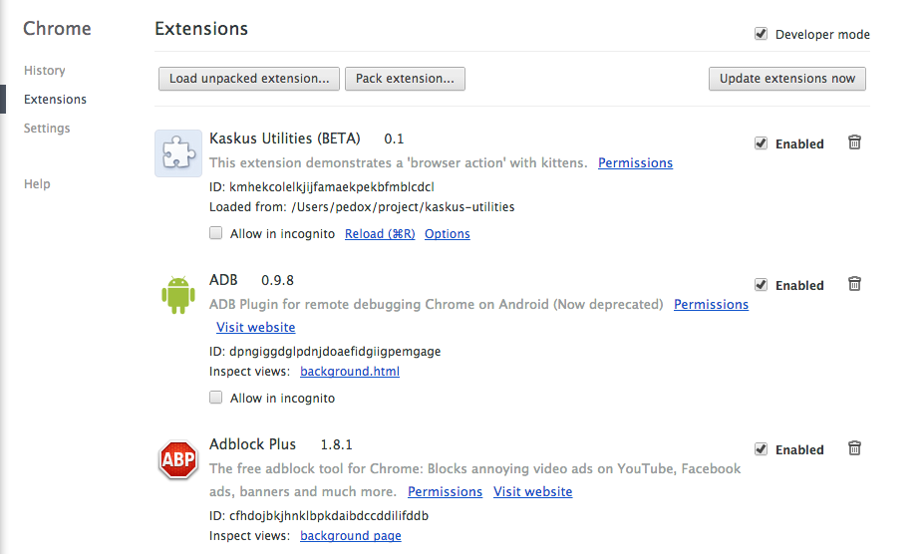This screenshot has height=554, width=923.
Task: Click the ADB extension name
Action: [x=223, y=280]
